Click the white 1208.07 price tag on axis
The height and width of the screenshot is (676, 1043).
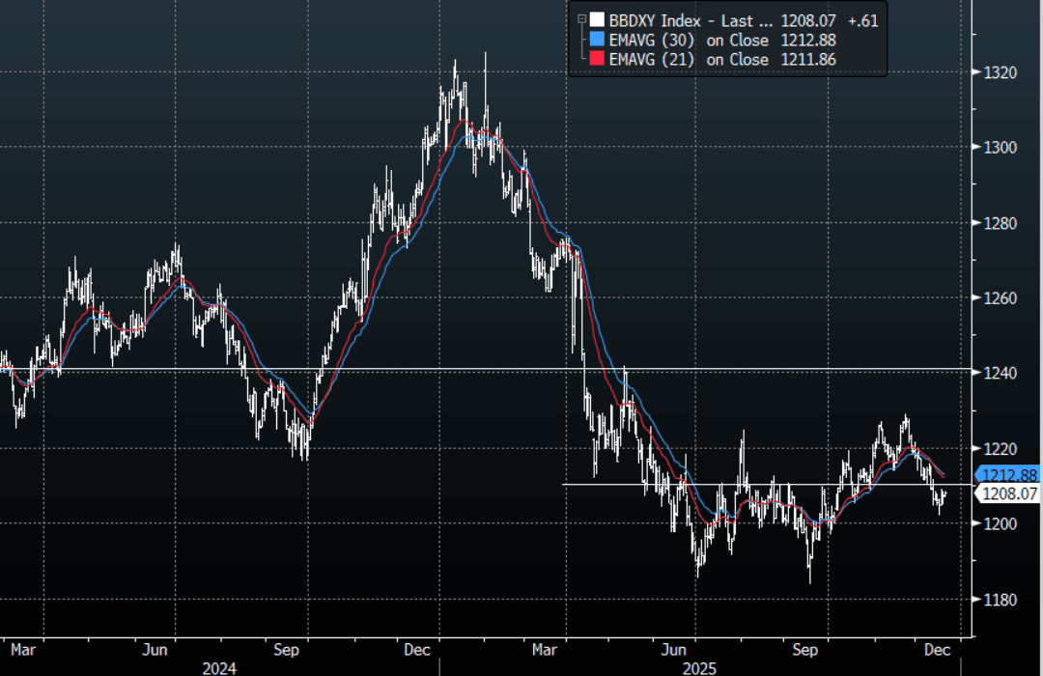coord(1009,493)
